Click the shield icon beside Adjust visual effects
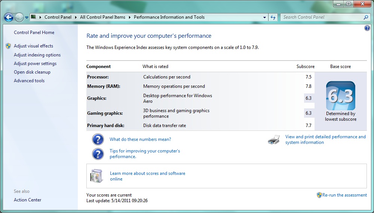The image size is (374, 213). [x=8, y=46]
